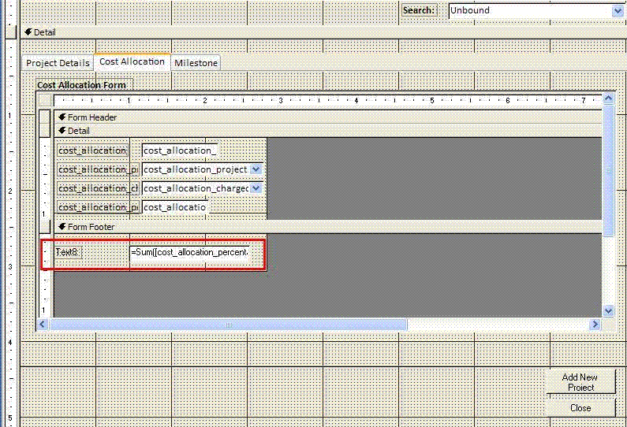
Task: Click the outer Detail section bar
Action: click(x=323, y=32)
